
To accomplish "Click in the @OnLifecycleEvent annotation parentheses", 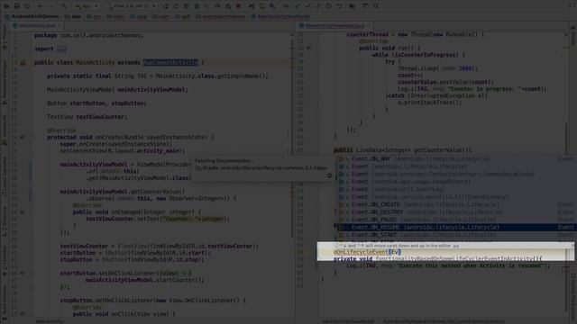I will tap(396, 252).
